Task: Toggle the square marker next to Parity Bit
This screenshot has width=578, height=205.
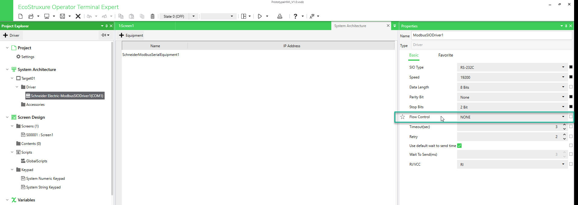Action: [571, 97]
